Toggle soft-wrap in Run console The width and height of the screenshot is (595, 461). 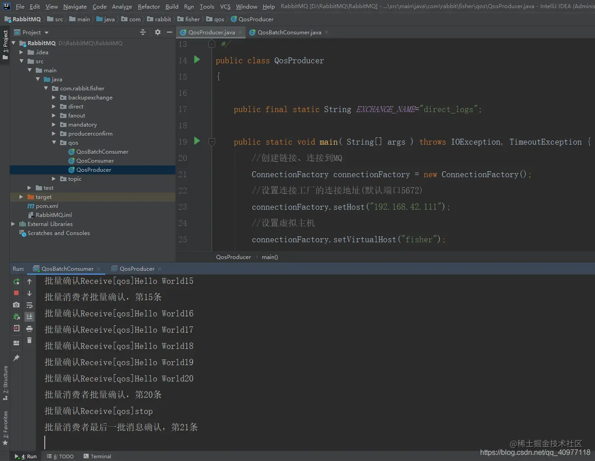[29, 305]
